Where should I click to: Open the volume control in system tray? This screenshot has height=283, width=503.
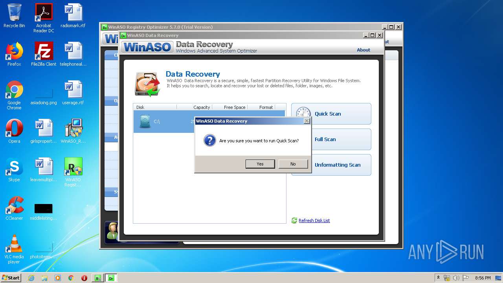coord(456,278)
